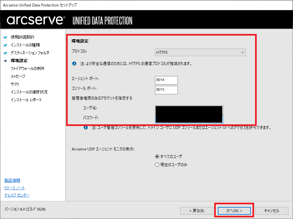Click the キャンセル button
Screen dimensions: 293x219
point(272,211)
